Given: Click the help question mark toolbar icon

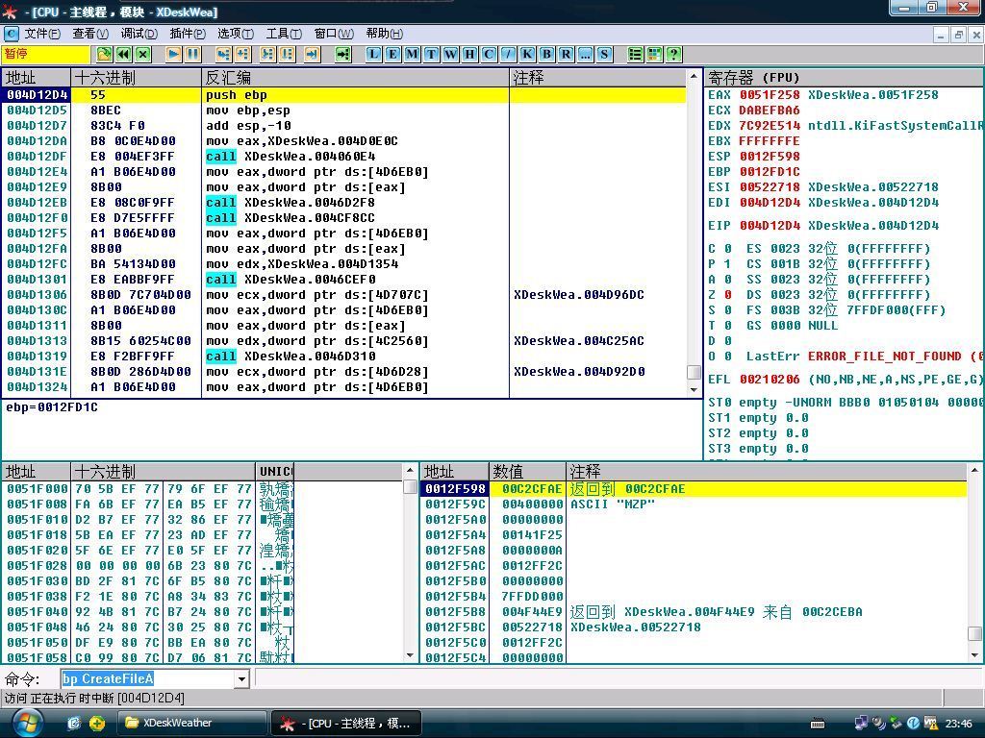Looking at the screenshot, I should tap(673, 55).
